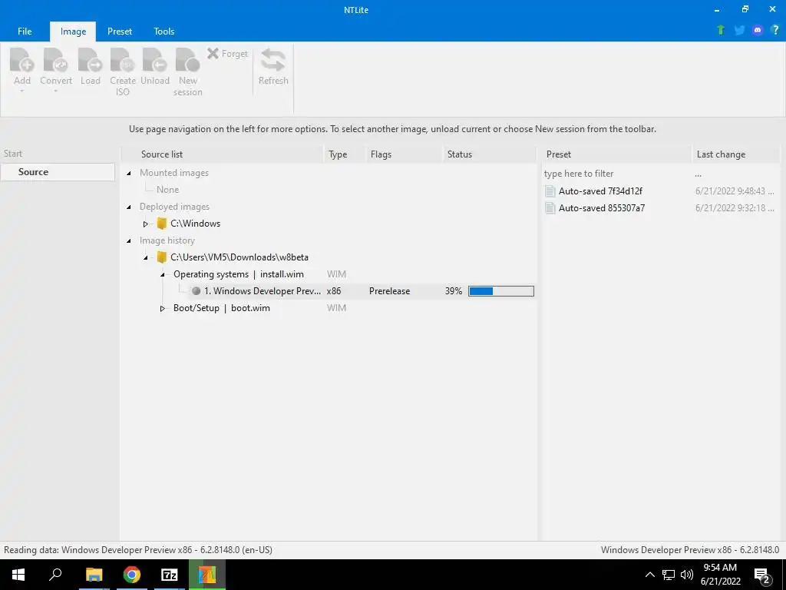Select the Auto-saved 855307a7 preset
The image size is (786, 590).
tap(602, 208)
